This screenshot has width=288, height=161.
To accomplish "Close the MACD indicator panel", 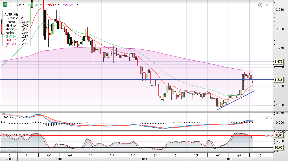I will coord(270,117).
